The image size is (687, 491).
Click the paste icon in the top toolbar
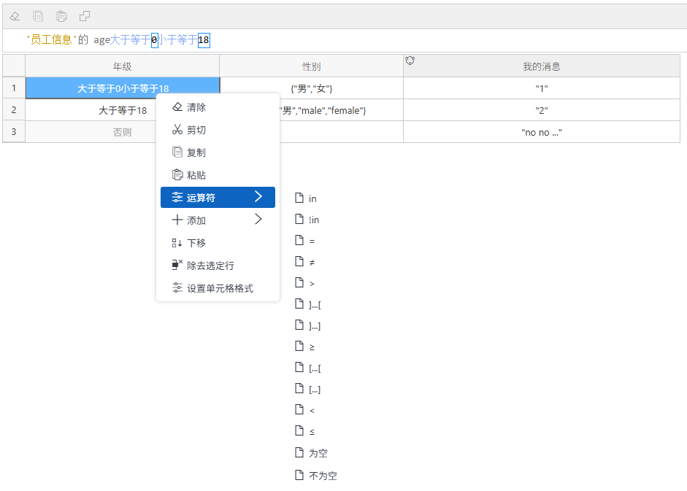point(62,16)
